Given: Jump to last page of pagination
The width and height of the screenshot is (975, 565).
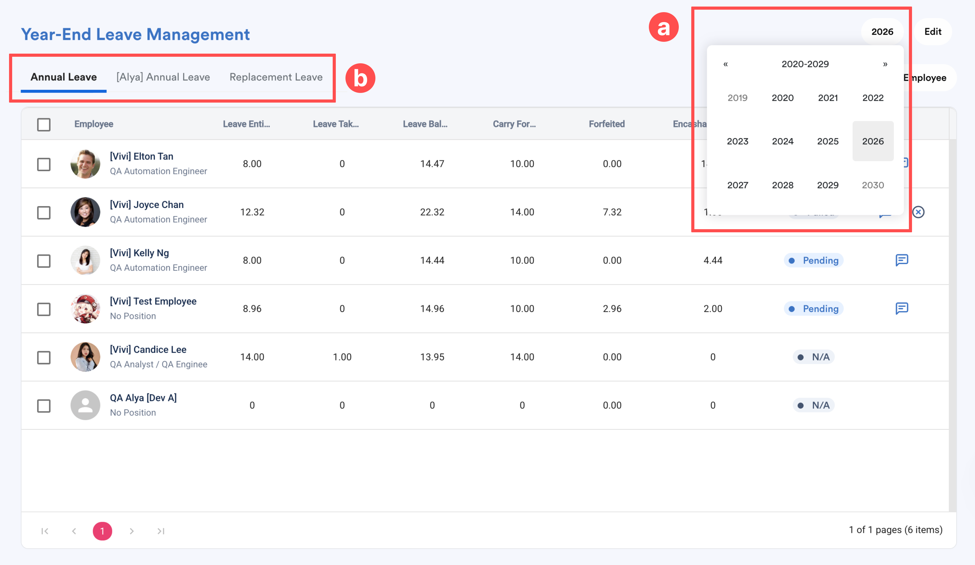Looking at the screenshot, I should pyautogui.click(x=161, y=531).
